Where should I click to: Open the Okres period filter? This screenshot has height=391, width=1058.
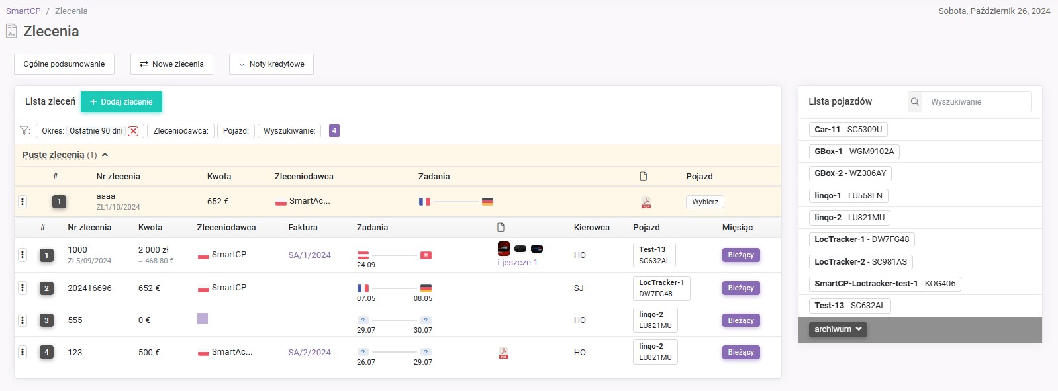point(89,131)
